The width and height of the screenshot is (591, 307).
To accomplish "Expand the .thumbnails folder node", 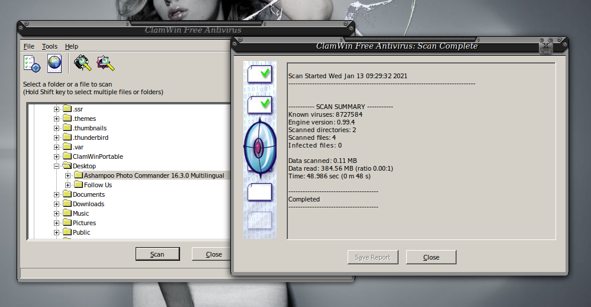I will [56, 128].
